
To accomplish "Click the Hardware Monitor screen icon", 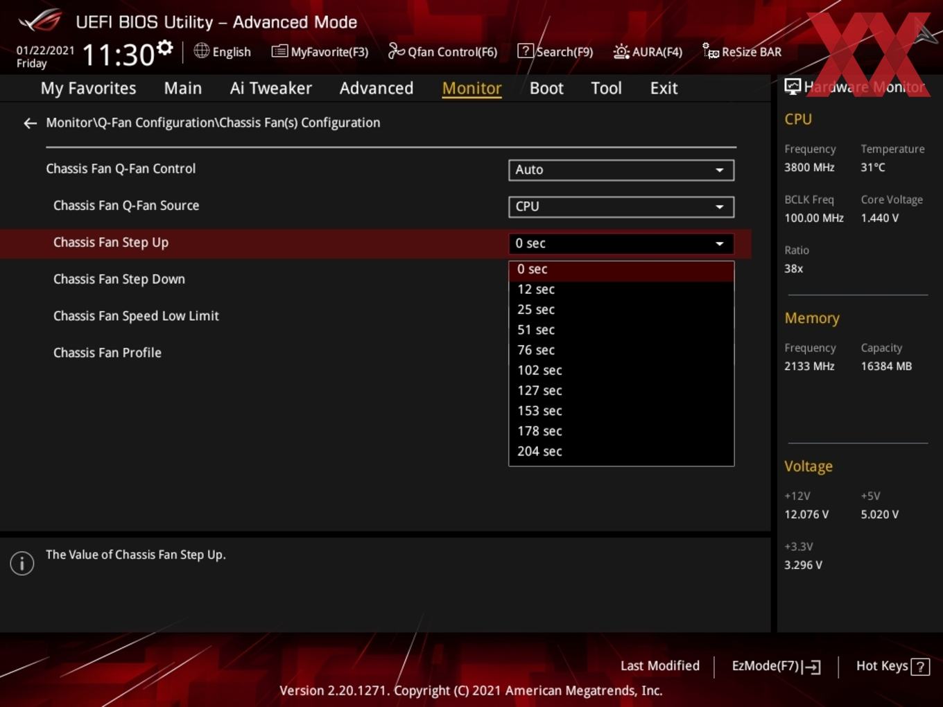I will tap(793, 87).
